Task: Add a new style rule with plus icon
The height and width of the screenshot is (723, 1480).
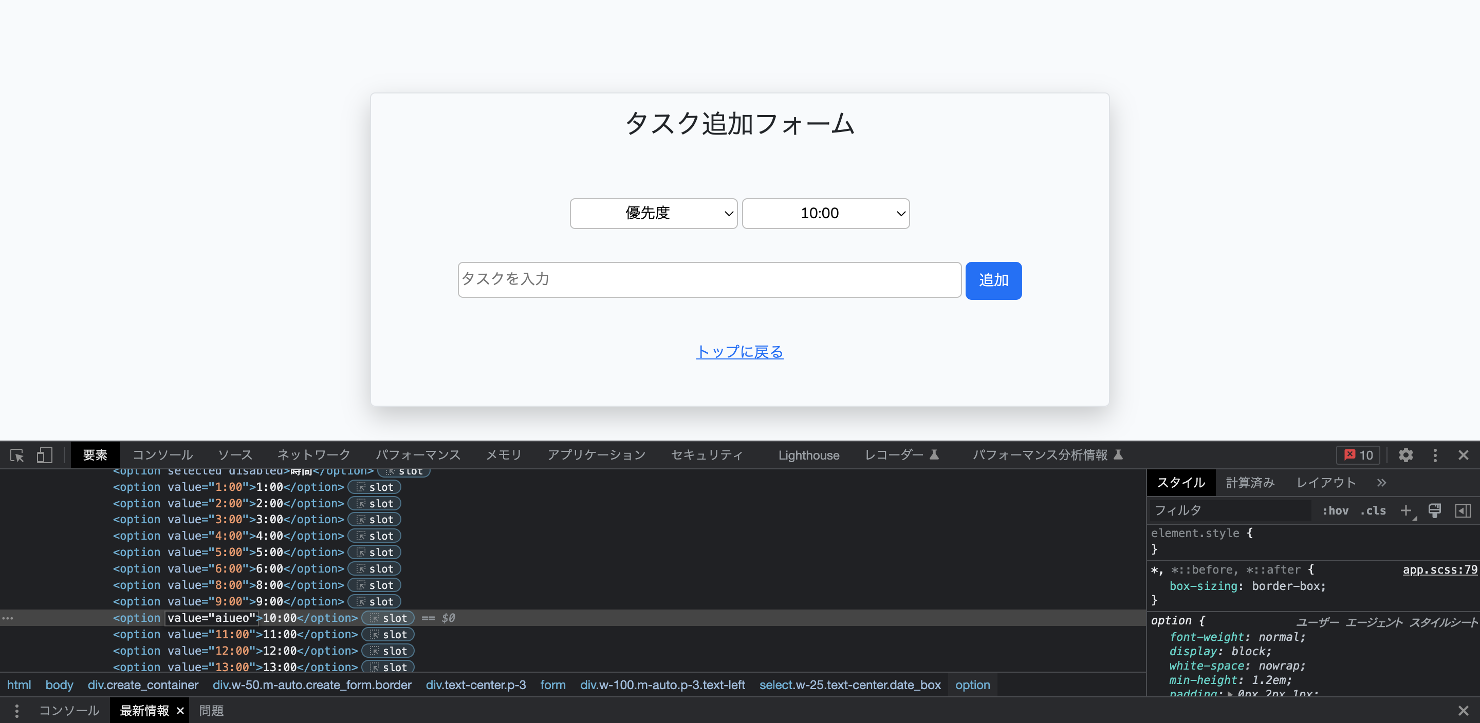Action: tap(1406, 510)
